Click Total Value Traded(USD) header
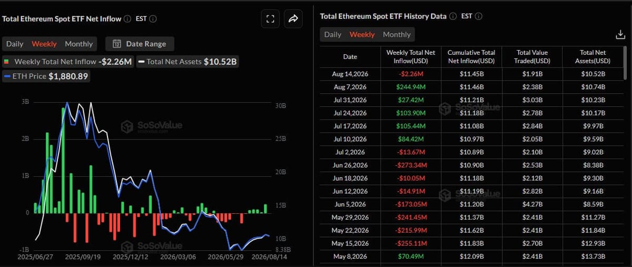Screen dimensions: 632x267 click(x=532, y=57)
